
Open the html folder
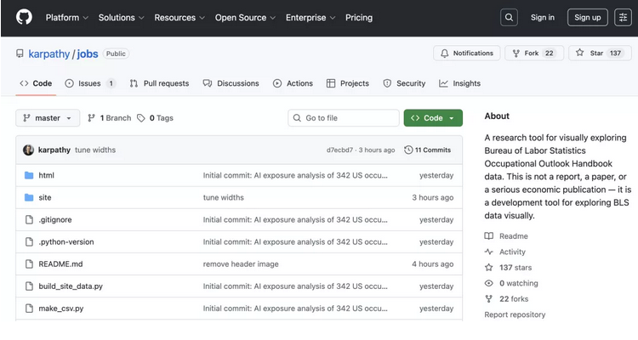(x=46, y=175)
